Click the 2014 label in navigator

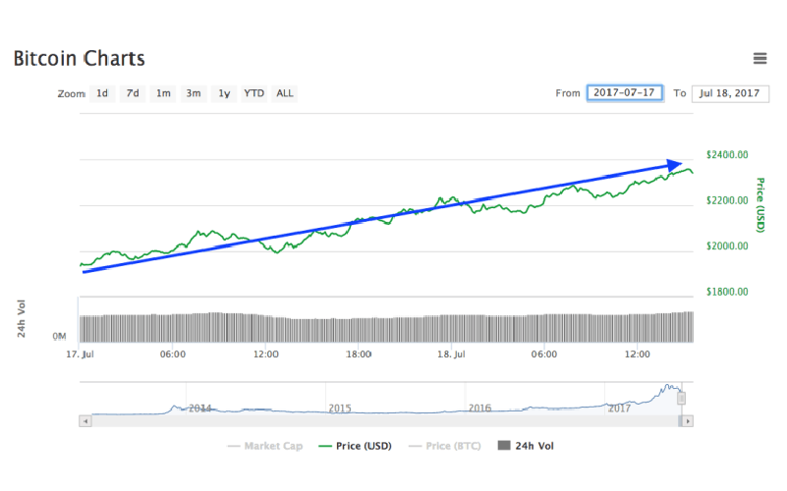pos(199,409)
